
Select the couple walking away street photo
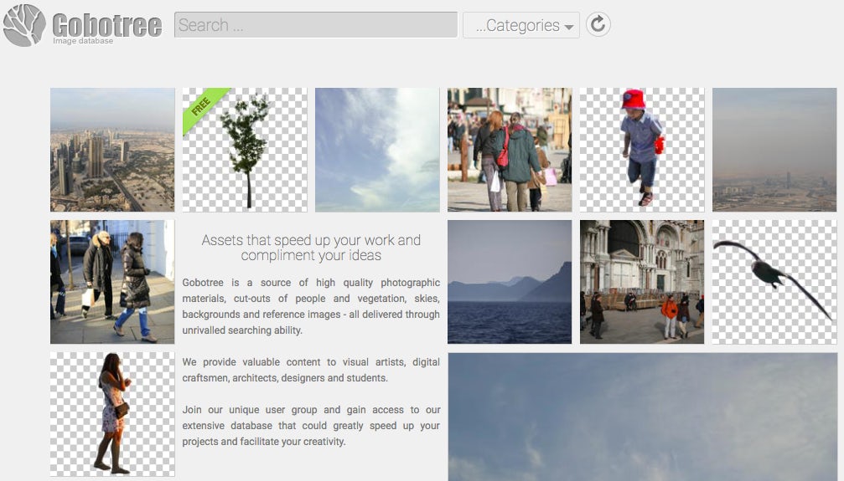(510, 150)
